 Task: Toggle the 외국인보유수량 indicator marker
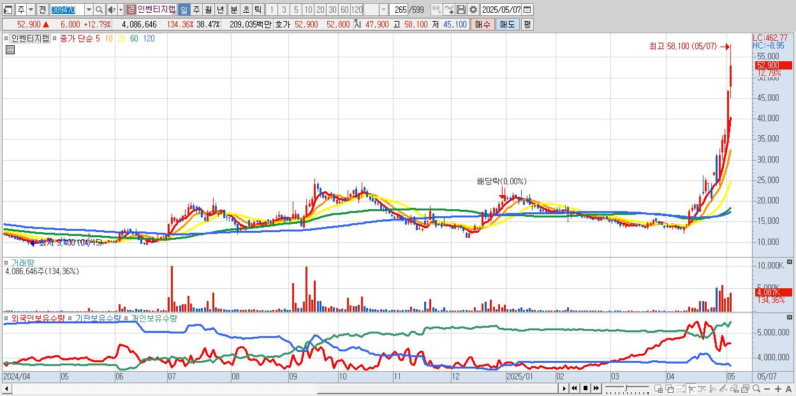(8, 318)
